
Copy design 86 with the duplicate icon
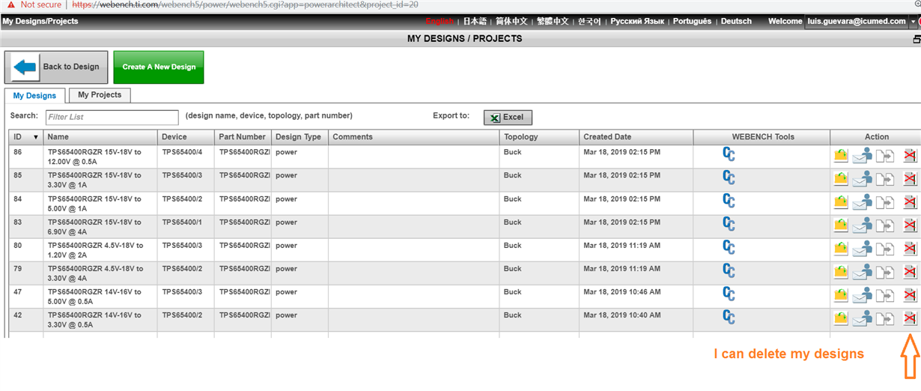[886, 157]
